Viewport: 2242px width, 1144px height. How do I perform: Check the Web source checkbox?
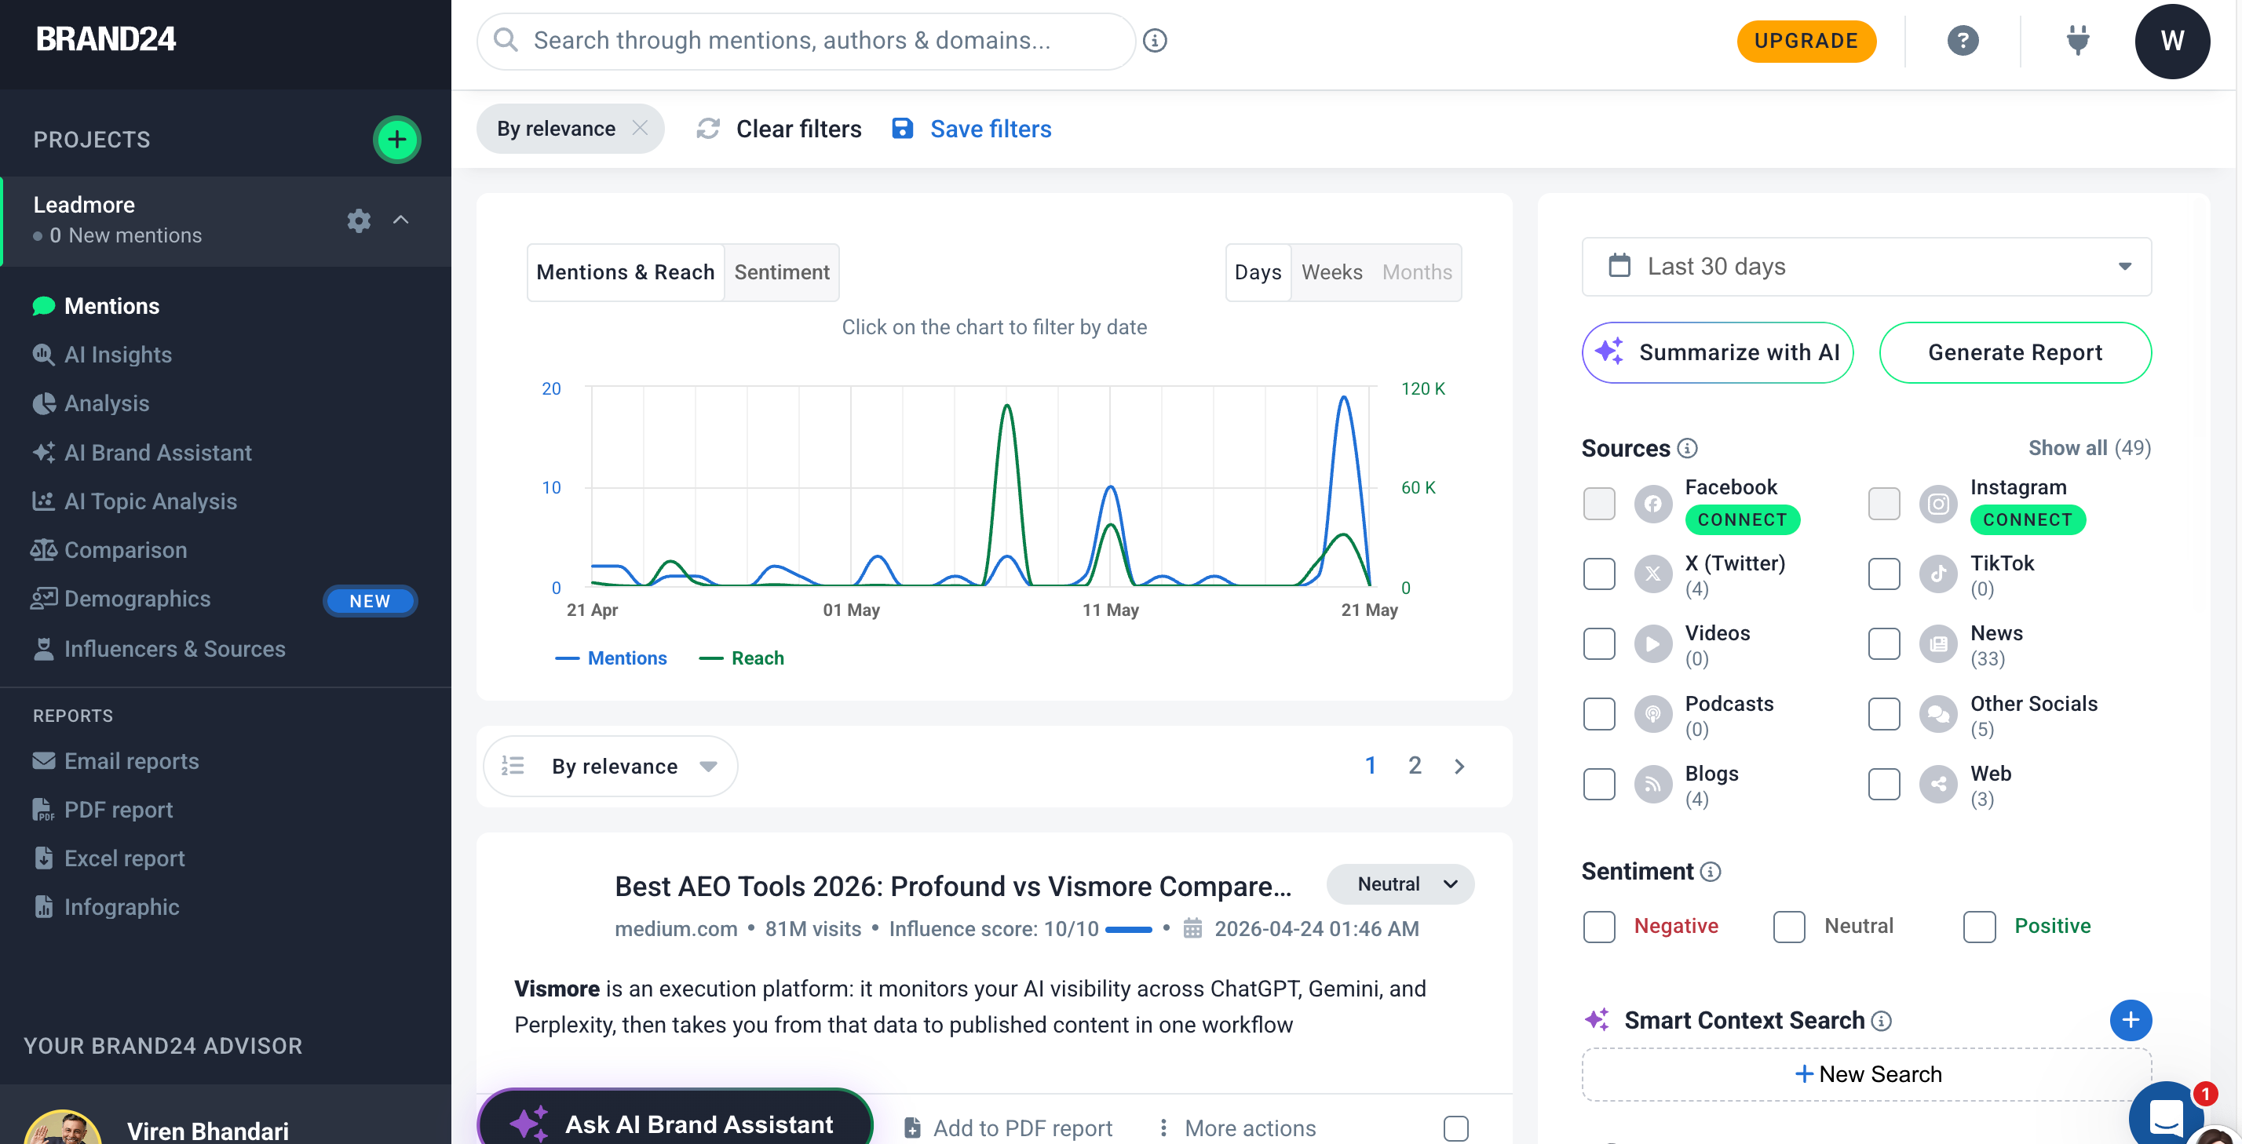1883,785
